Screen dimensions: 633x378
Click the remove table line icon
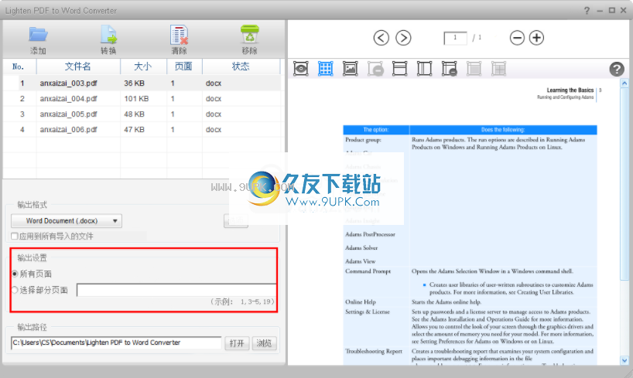pos(450,69)
